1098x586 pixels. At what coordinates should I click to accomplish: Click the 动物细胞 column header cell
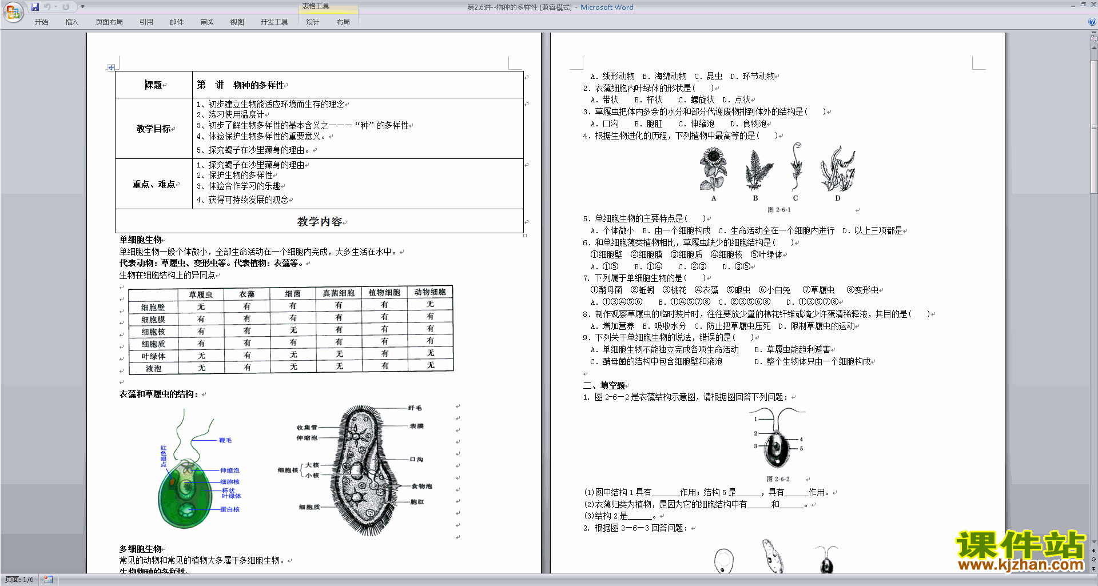(430, 292)
